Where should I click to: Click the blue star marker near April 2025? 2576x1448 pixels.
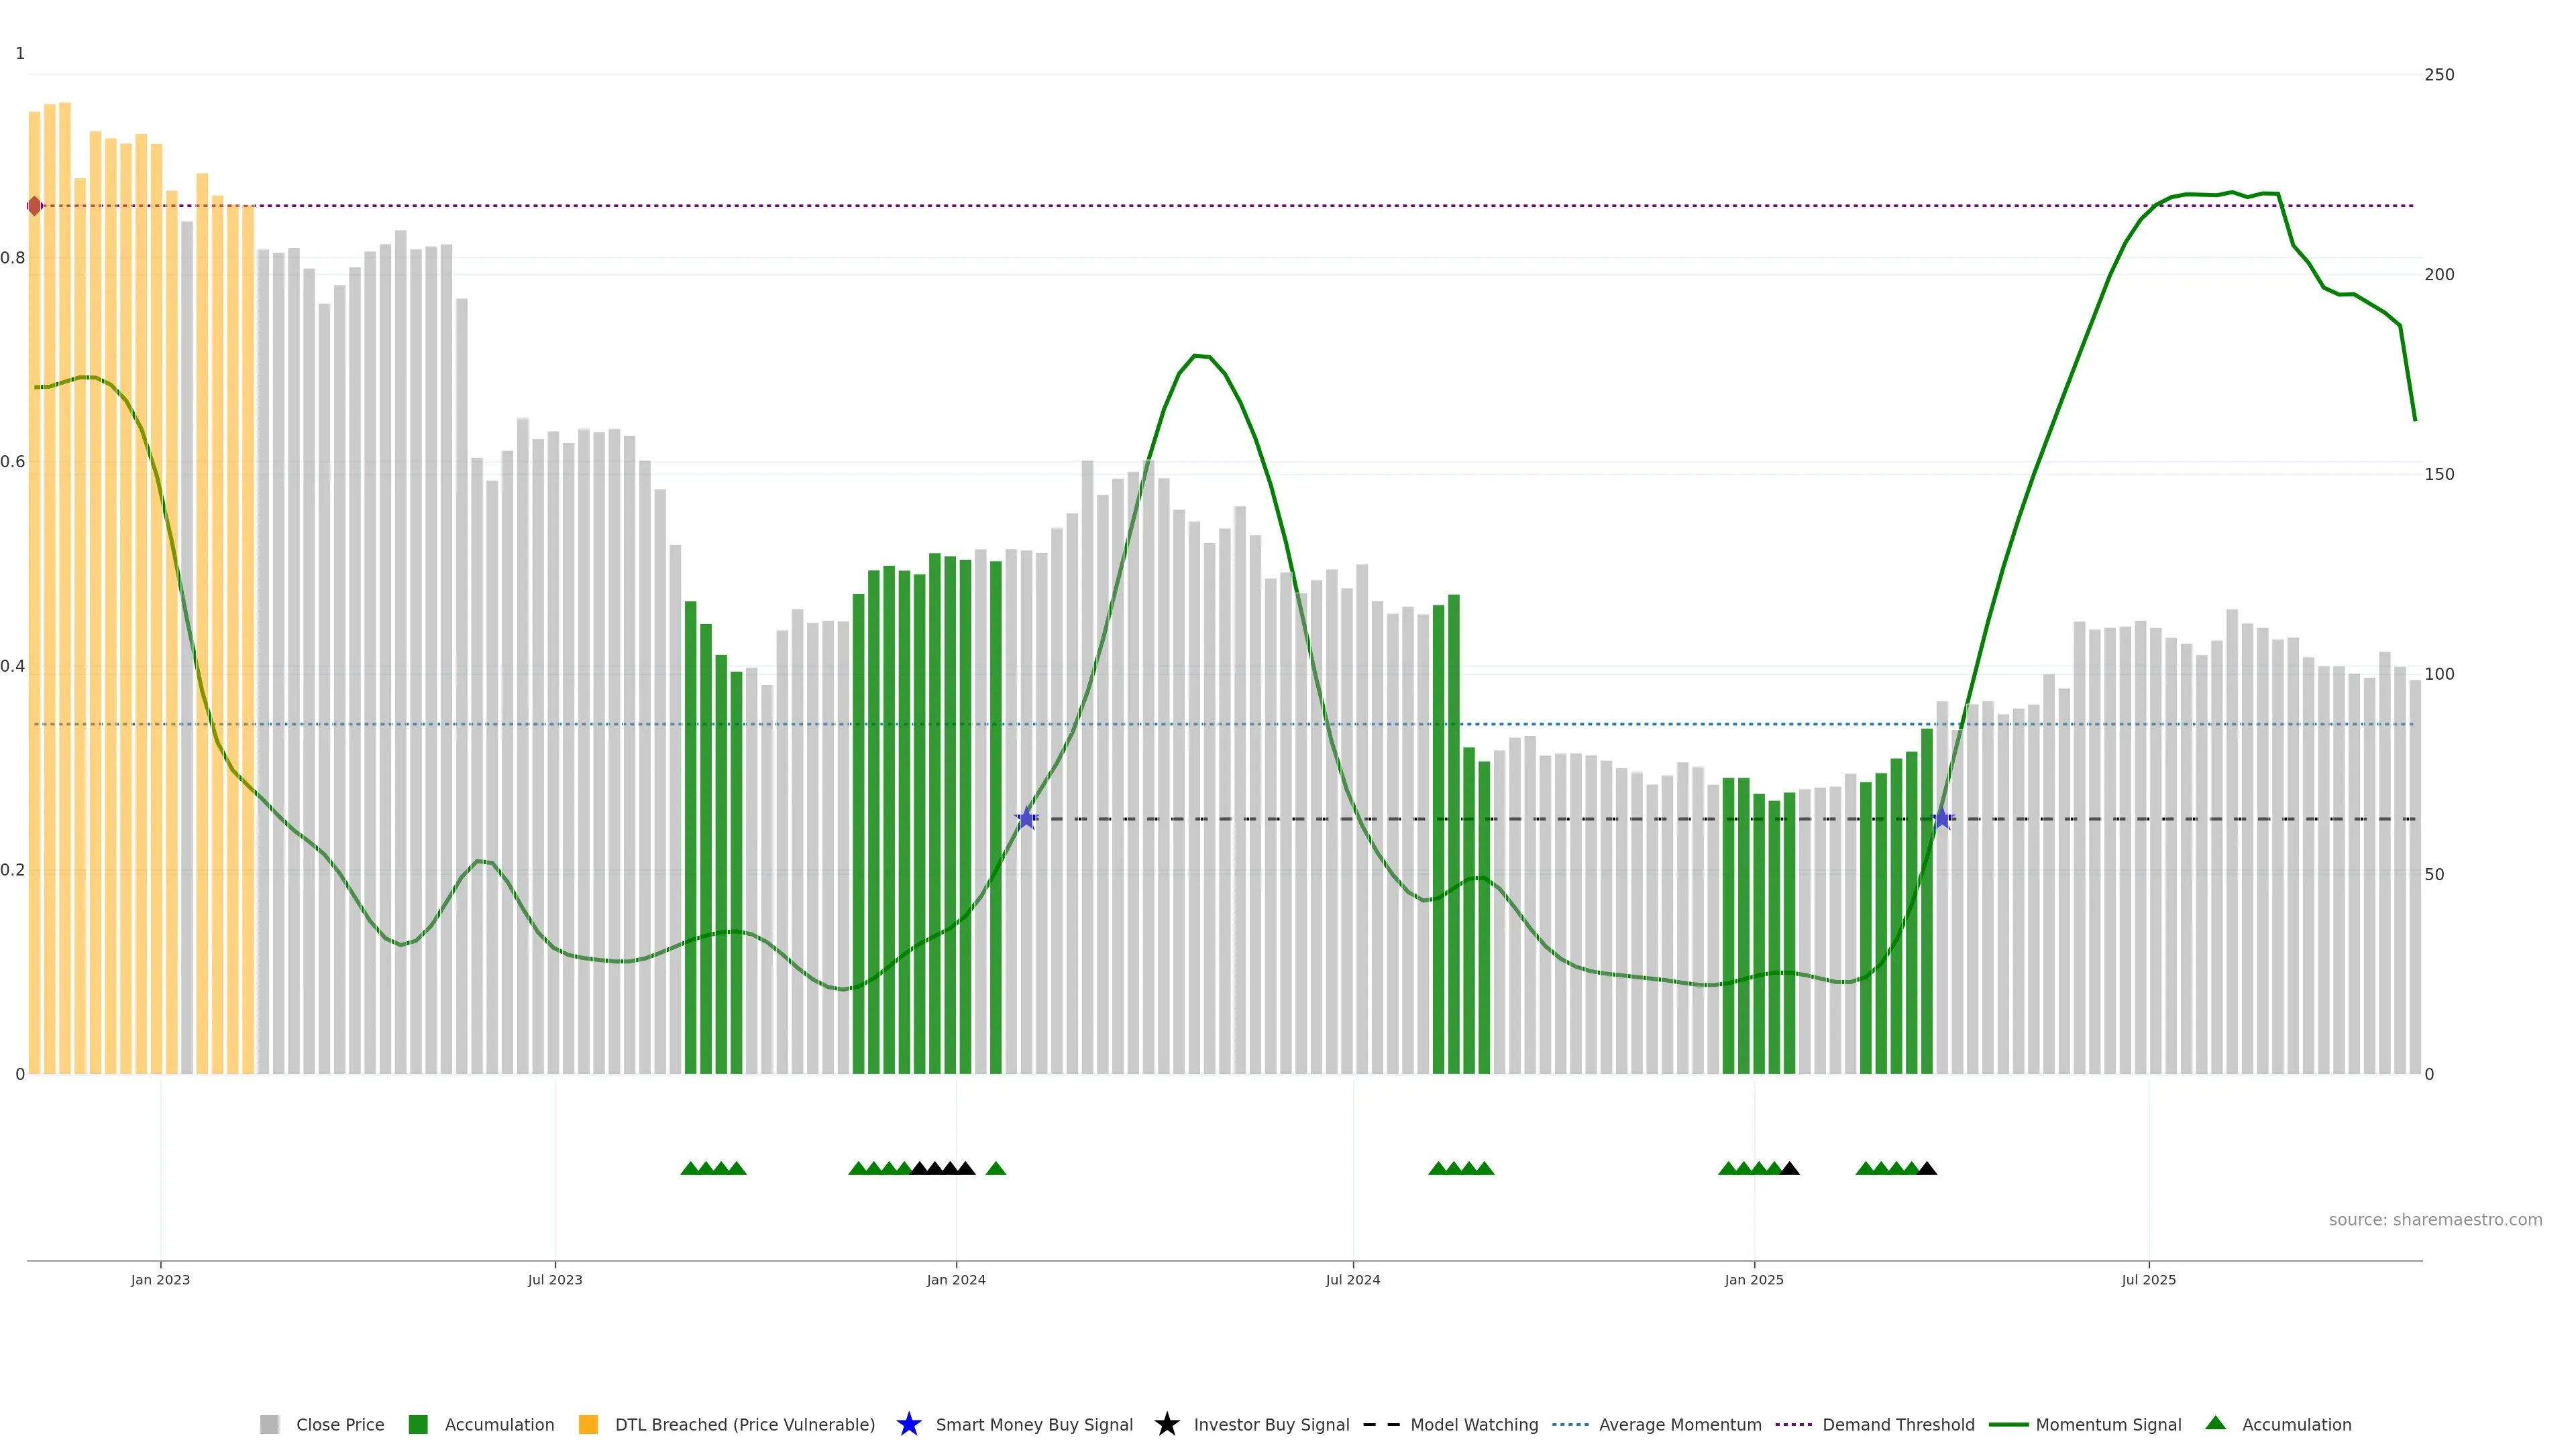(1942, 819)
